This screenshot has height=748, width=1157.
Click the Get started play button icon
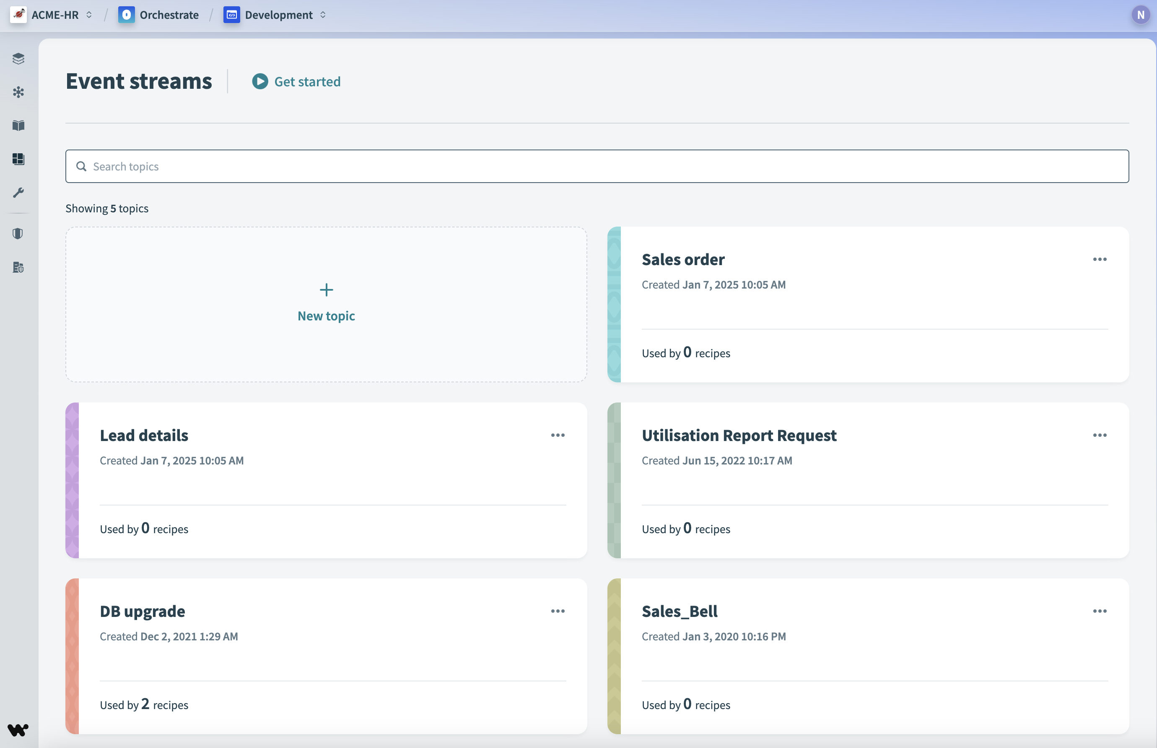tap(260, 82)
